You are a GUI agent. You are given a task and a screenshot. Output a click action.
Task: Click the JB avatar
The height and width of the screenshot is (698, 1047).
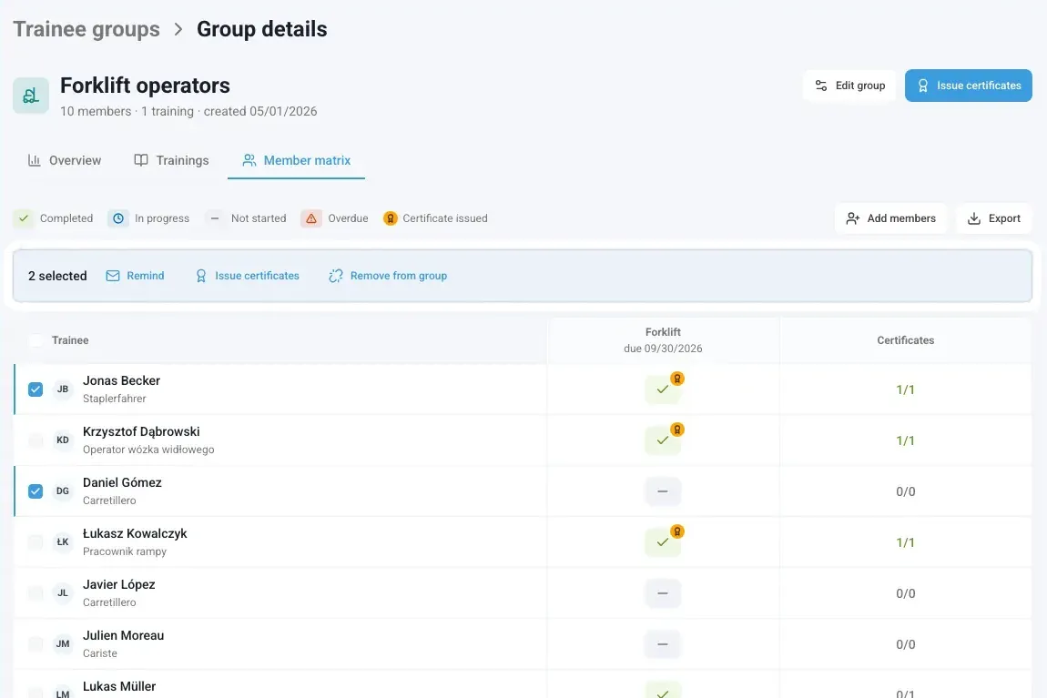(x=63, y=389)
